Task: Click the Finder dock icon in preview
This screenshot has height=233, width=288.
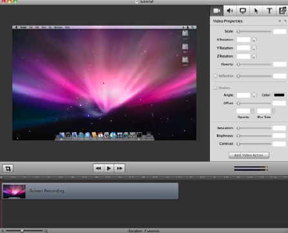Action: click(x=62, y=135)
